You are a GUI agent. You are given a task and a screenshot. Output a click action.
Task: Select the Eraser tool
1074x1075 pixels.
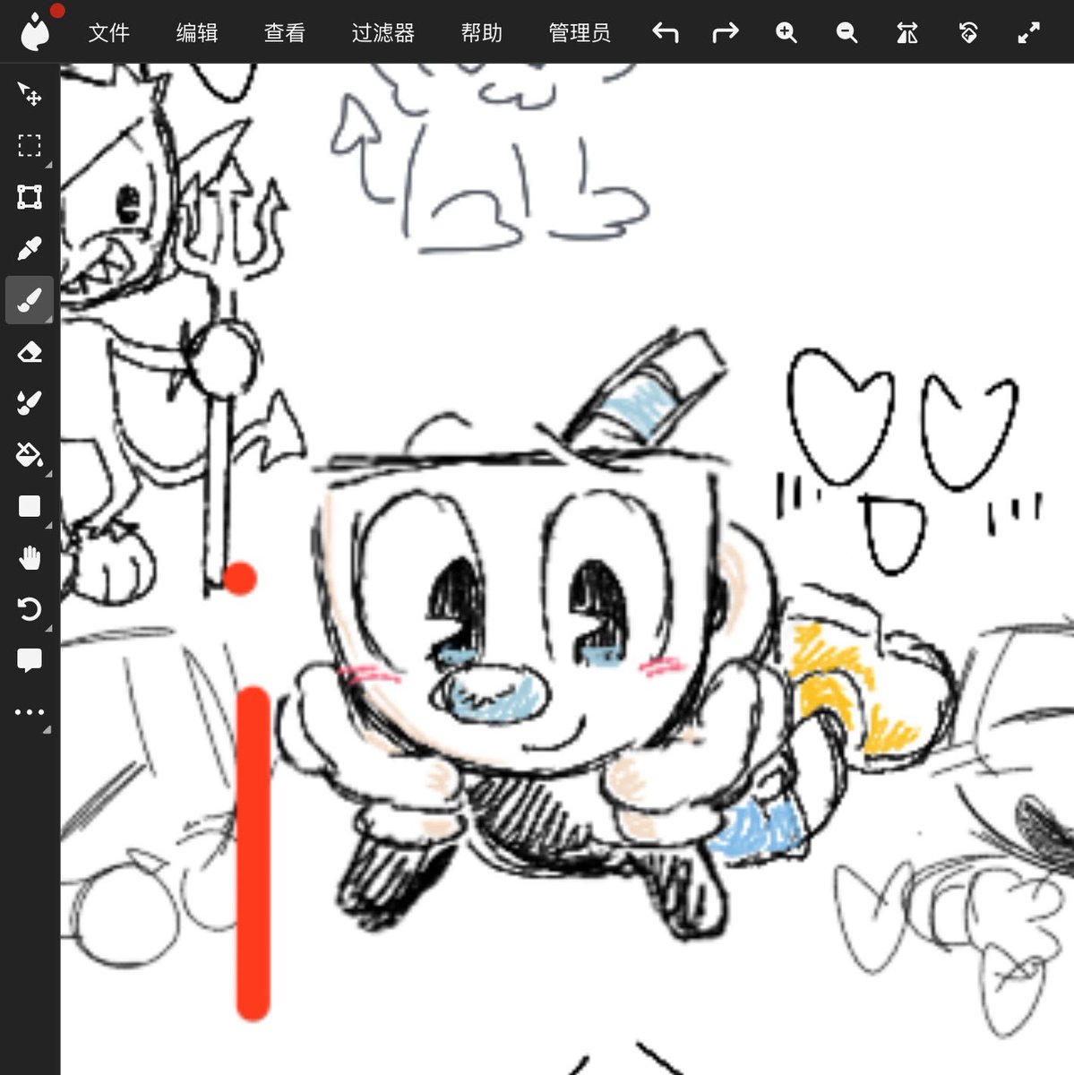[x=30, y=352]
